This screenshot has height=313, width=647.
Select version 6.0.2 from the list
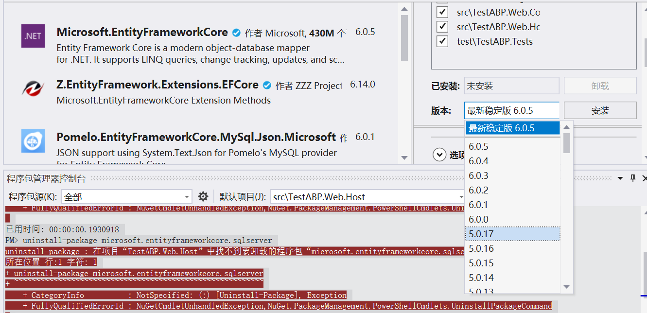513,190
